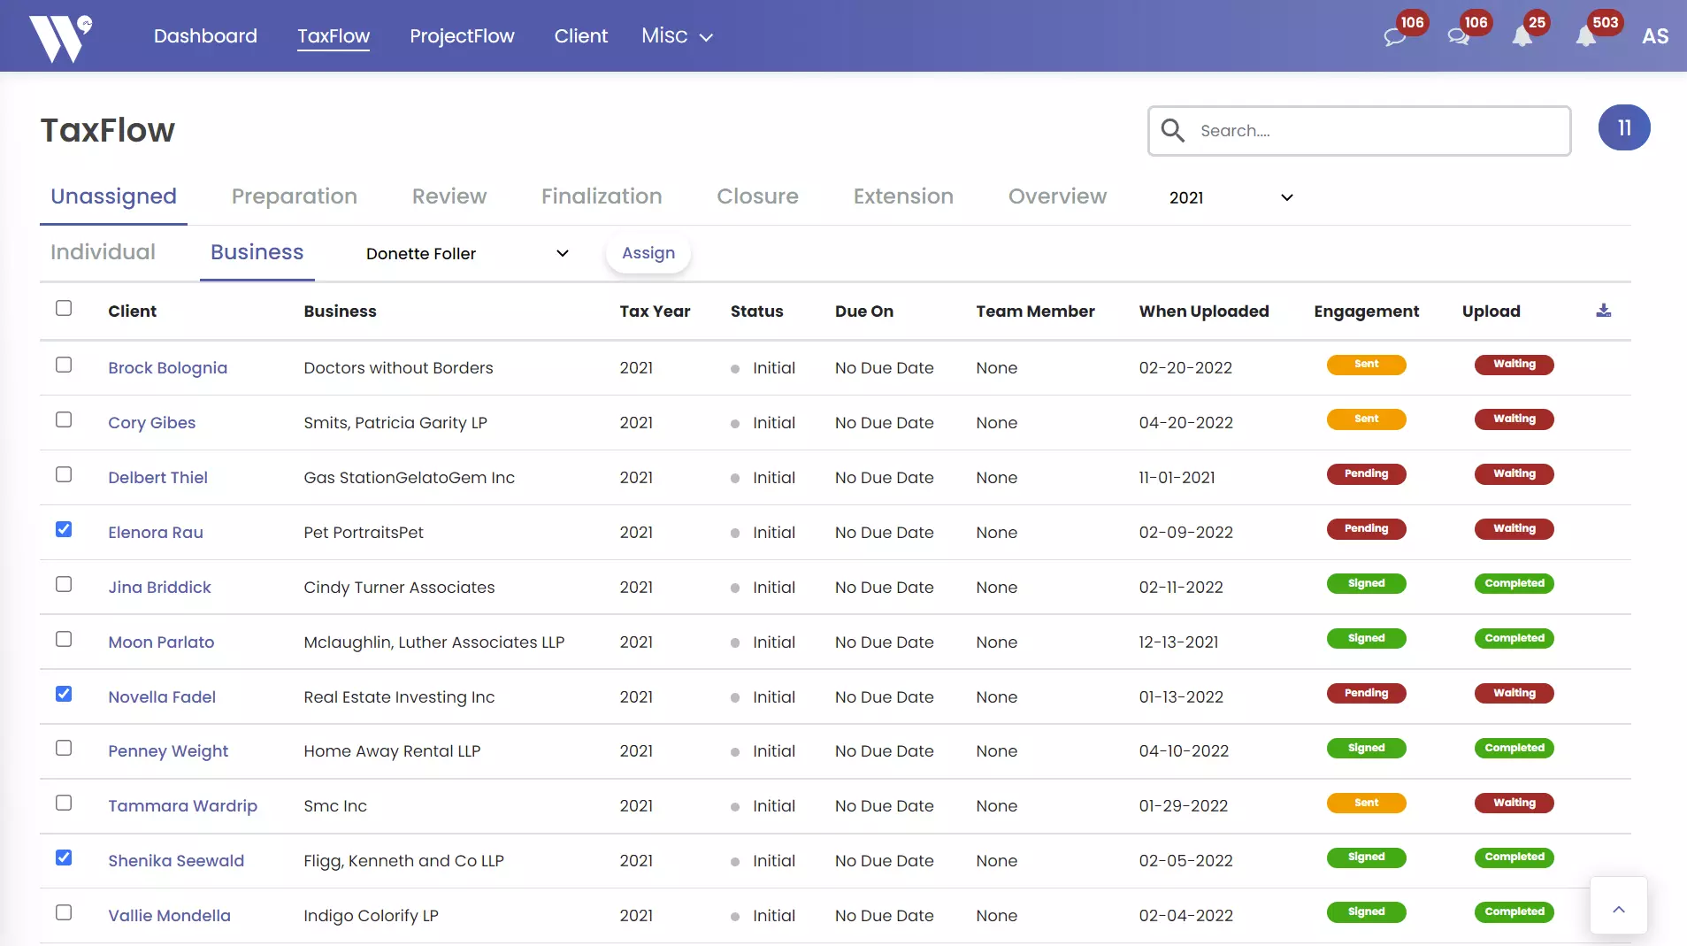Open the 2021 tax year dropdown
Screen dimensions: 1687x946
1231,197
